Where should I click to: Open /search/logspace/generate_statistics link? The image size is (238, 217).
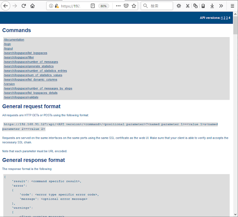click(x=29, y=66)
